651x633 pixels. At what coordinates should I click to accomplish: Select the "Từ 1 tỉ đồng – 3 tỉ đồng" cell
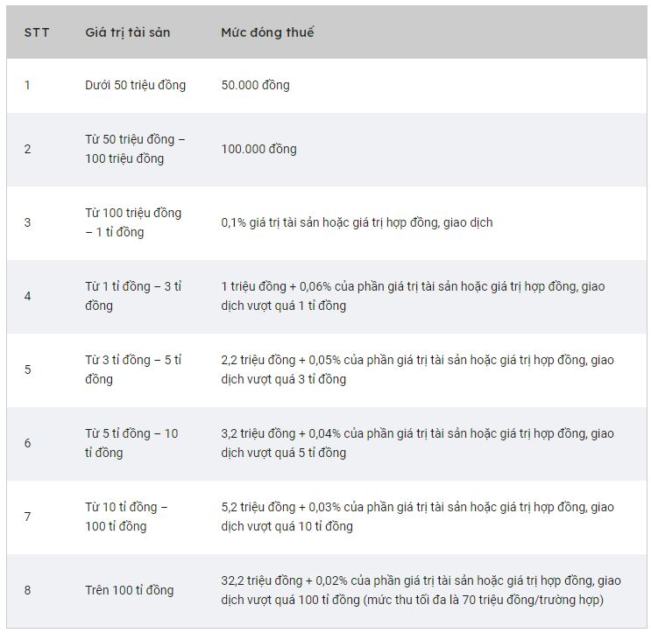(x=133, y=296)
